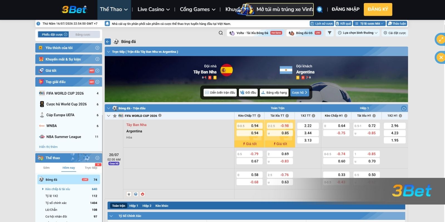
Task: Open Bảng xếp hạng standings
Action: 274,92
